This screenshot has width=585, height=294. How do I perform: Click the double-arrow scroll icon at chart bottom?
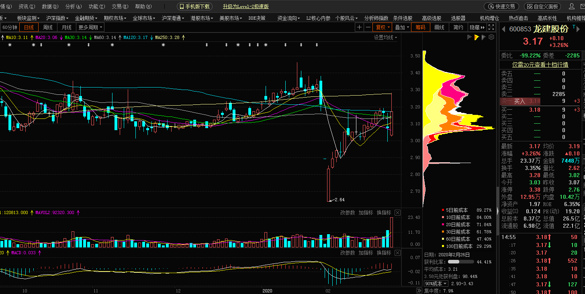(419, 290)
